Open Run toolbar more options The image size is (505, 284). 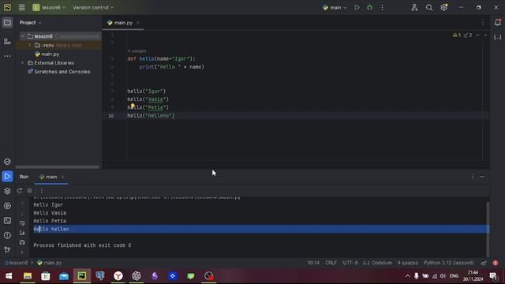(41, 191)
